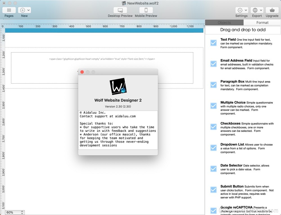
Task: Click the NewWebsite.wolf2 document title icon
Action: click(x=124, y=3)
